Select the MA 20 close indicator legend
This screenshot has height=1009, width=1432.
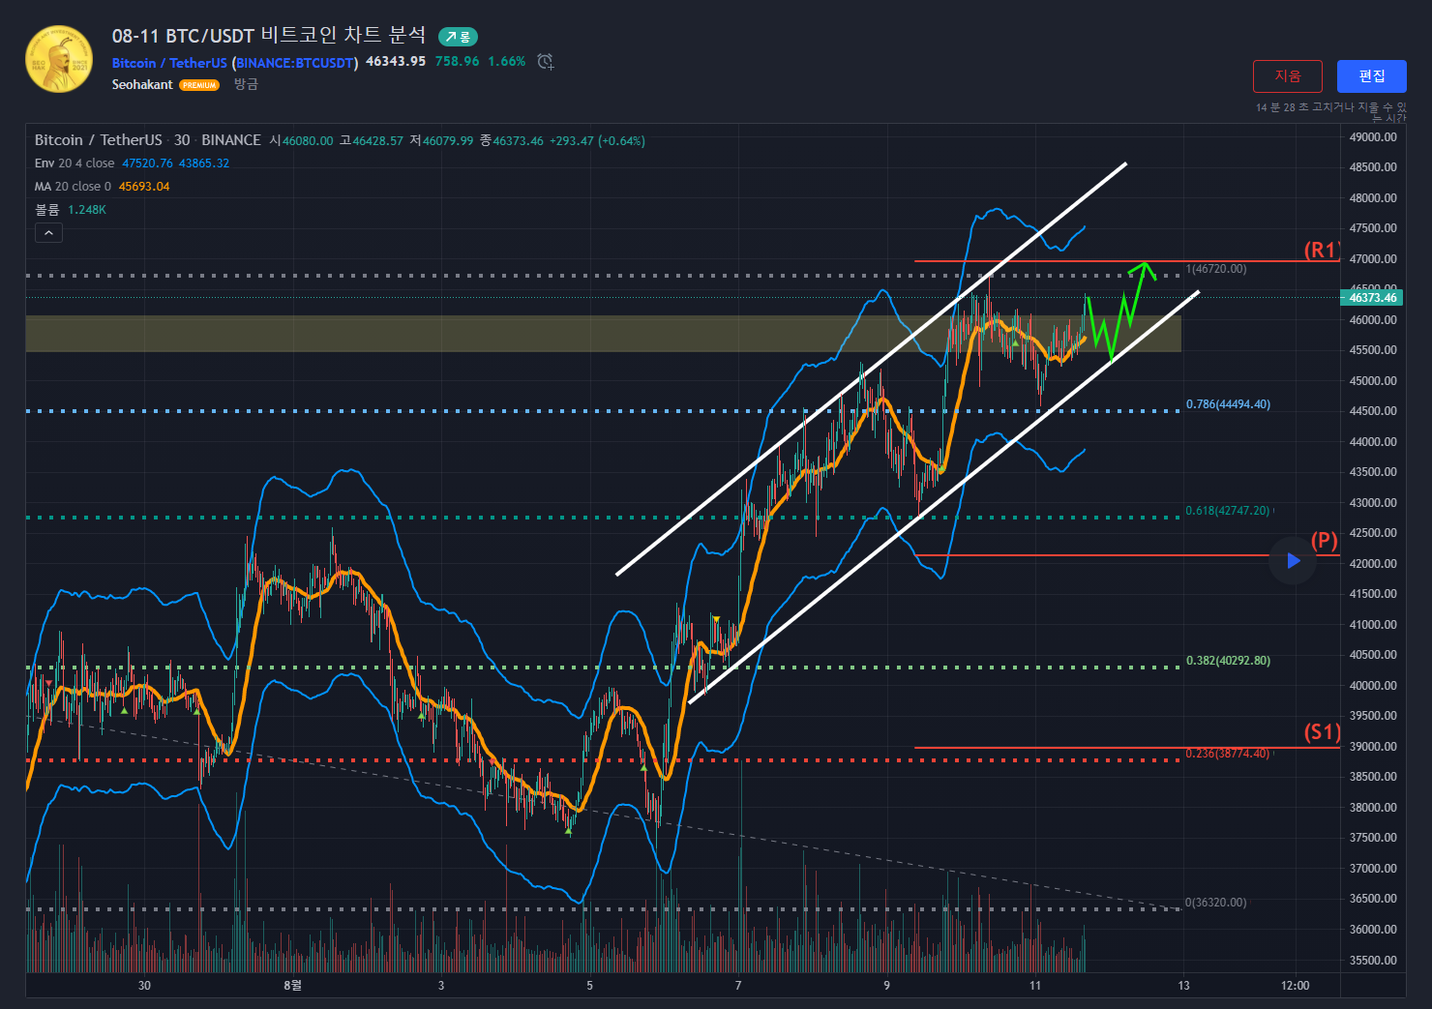73,187
